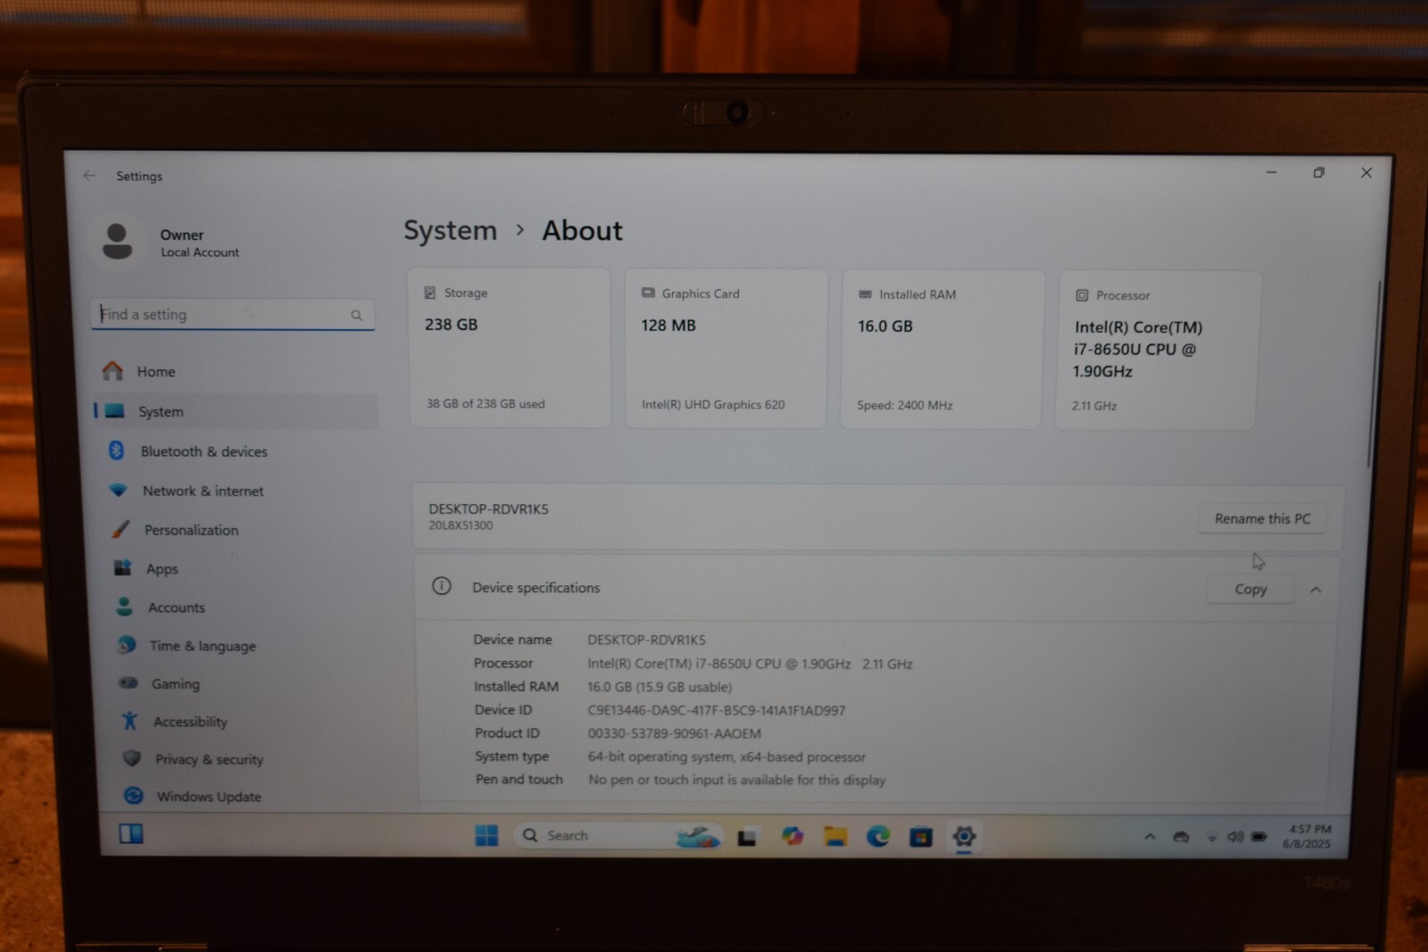Select the Device ID value text
Screen dimensions: 1428x952
pyautogui.click(x=716, y=710)
